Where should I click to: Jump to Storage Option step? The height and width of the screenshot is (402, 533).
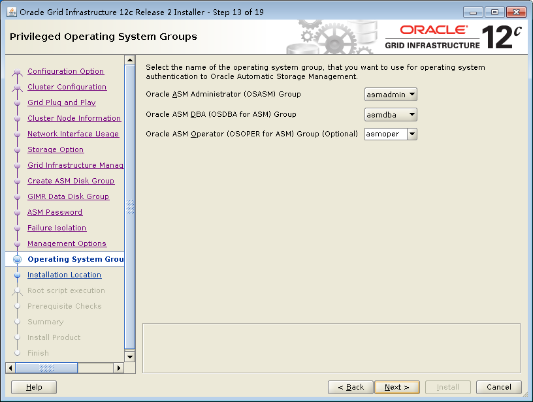56,149
